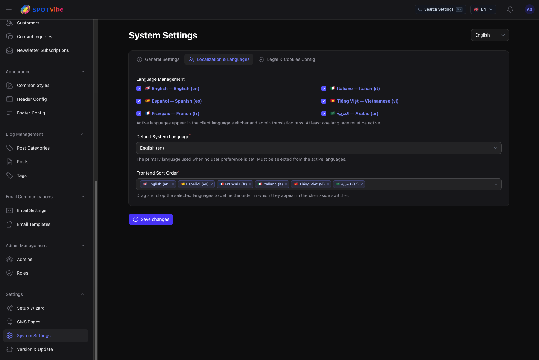
Task: Collapse the Settings sidebar section
Action: 83,294
